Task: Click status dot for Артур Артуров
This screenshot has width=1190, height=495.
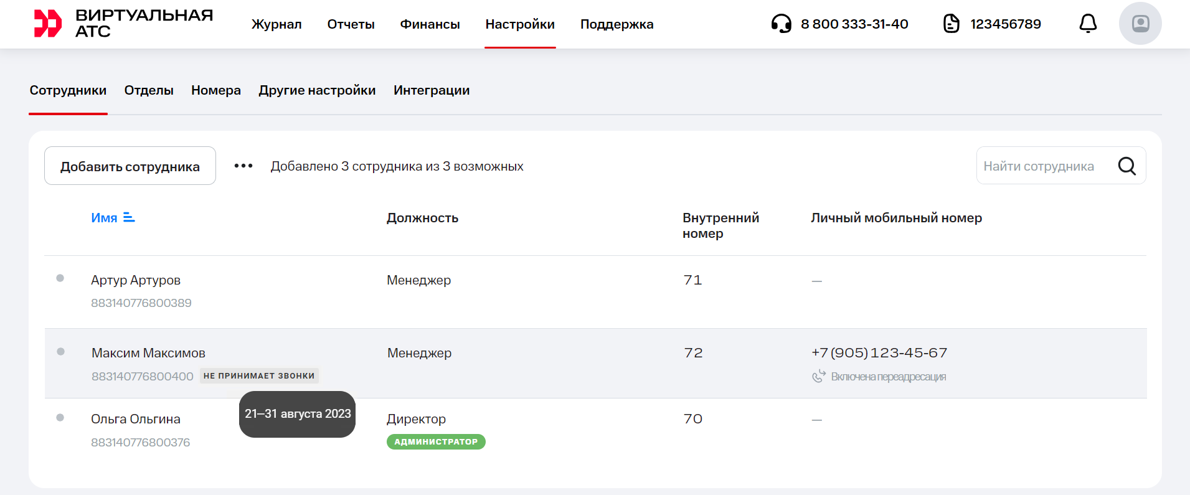Action: tap(60, 278)
